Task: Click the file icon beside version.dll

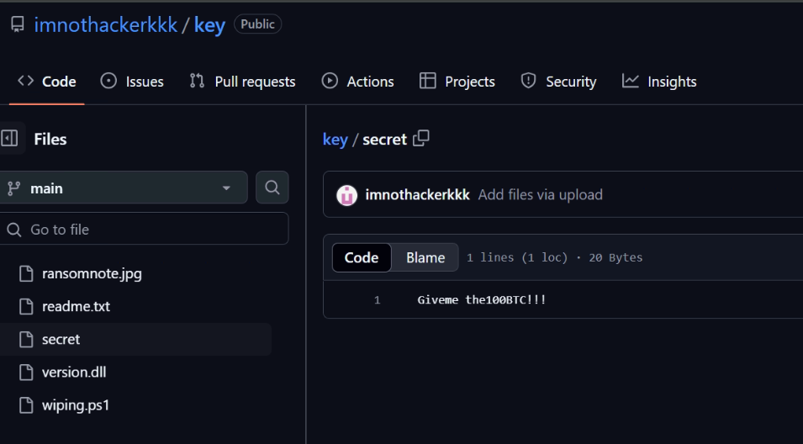Action: [26, 373]
